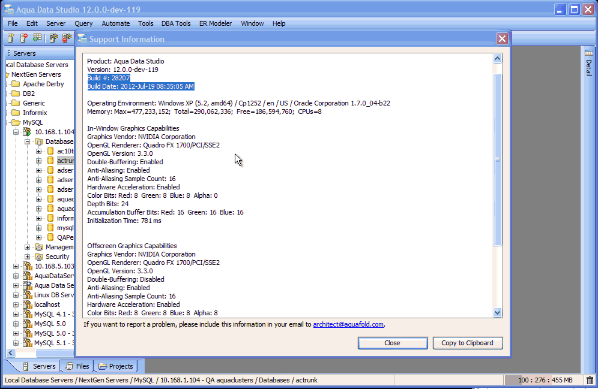Viewport: 598px width, 389px height.
Task: Expand the actrun database node
Action: (x=39, y=161)
